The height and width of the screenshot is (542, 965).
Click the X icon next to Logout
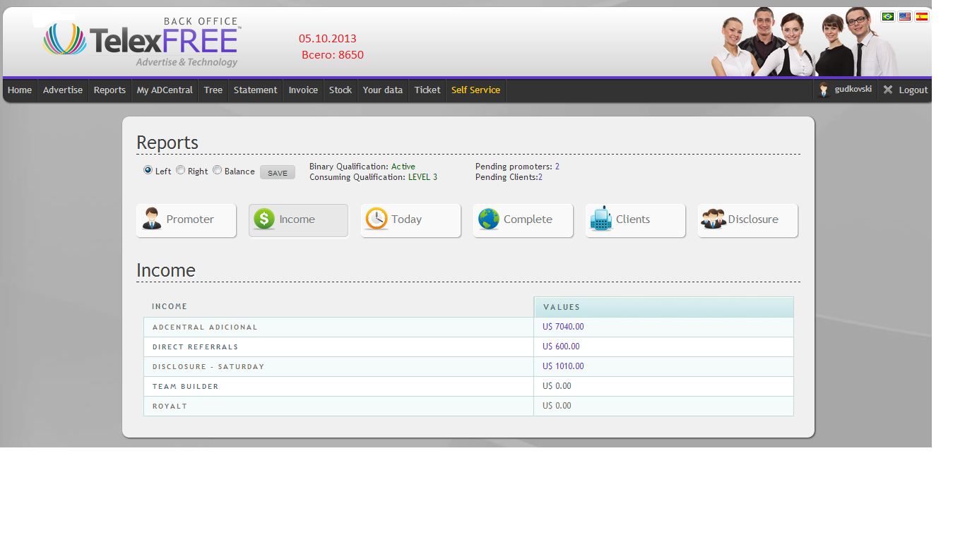[x=888, y=90]
